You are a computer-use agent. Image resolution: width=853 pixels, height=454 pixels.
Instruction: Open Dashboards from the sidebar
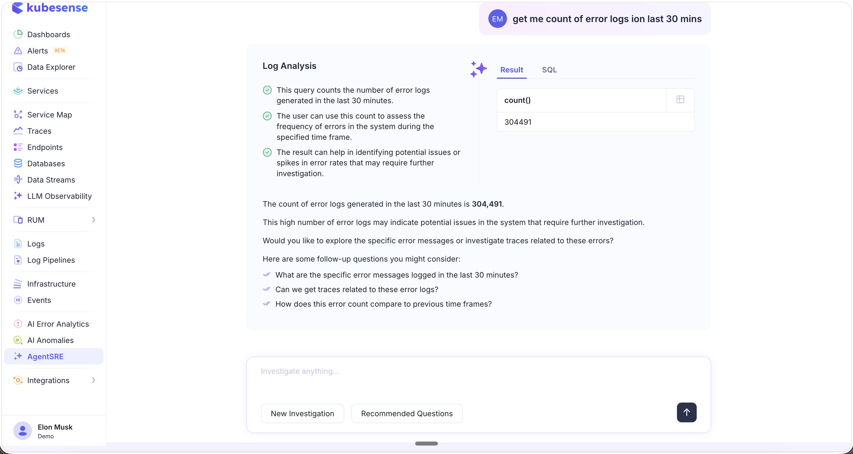tap(49, 35)
